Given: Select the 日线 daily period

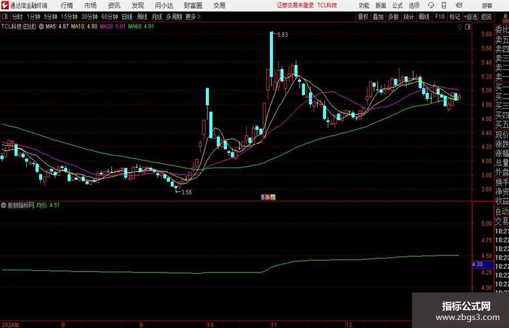Looking at the screenshot, I should 127,17.
